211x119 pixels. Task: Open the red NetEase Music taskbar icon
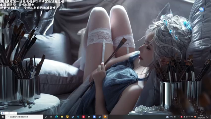click(84, 117)
